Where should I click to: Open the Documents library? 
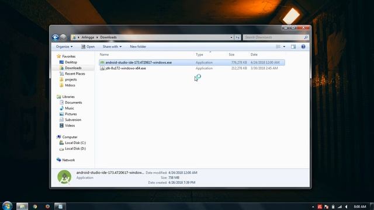74,103
